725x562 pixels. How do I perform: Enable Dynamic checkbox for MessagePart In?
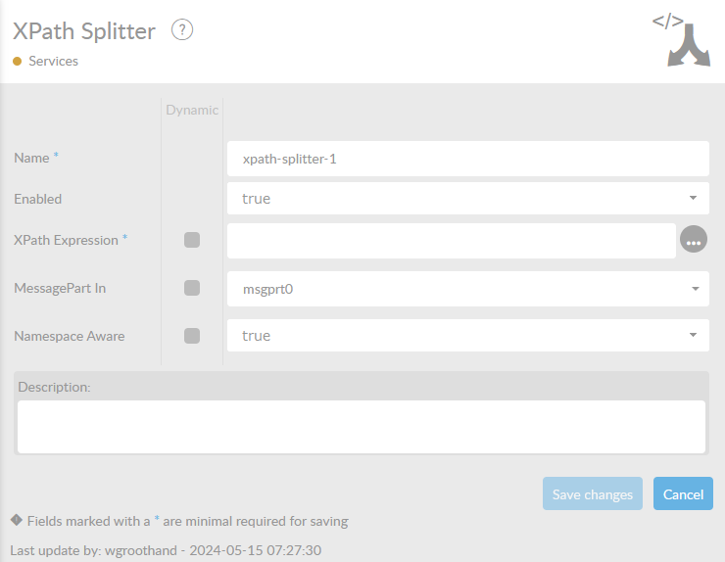[x=192, y=288]
